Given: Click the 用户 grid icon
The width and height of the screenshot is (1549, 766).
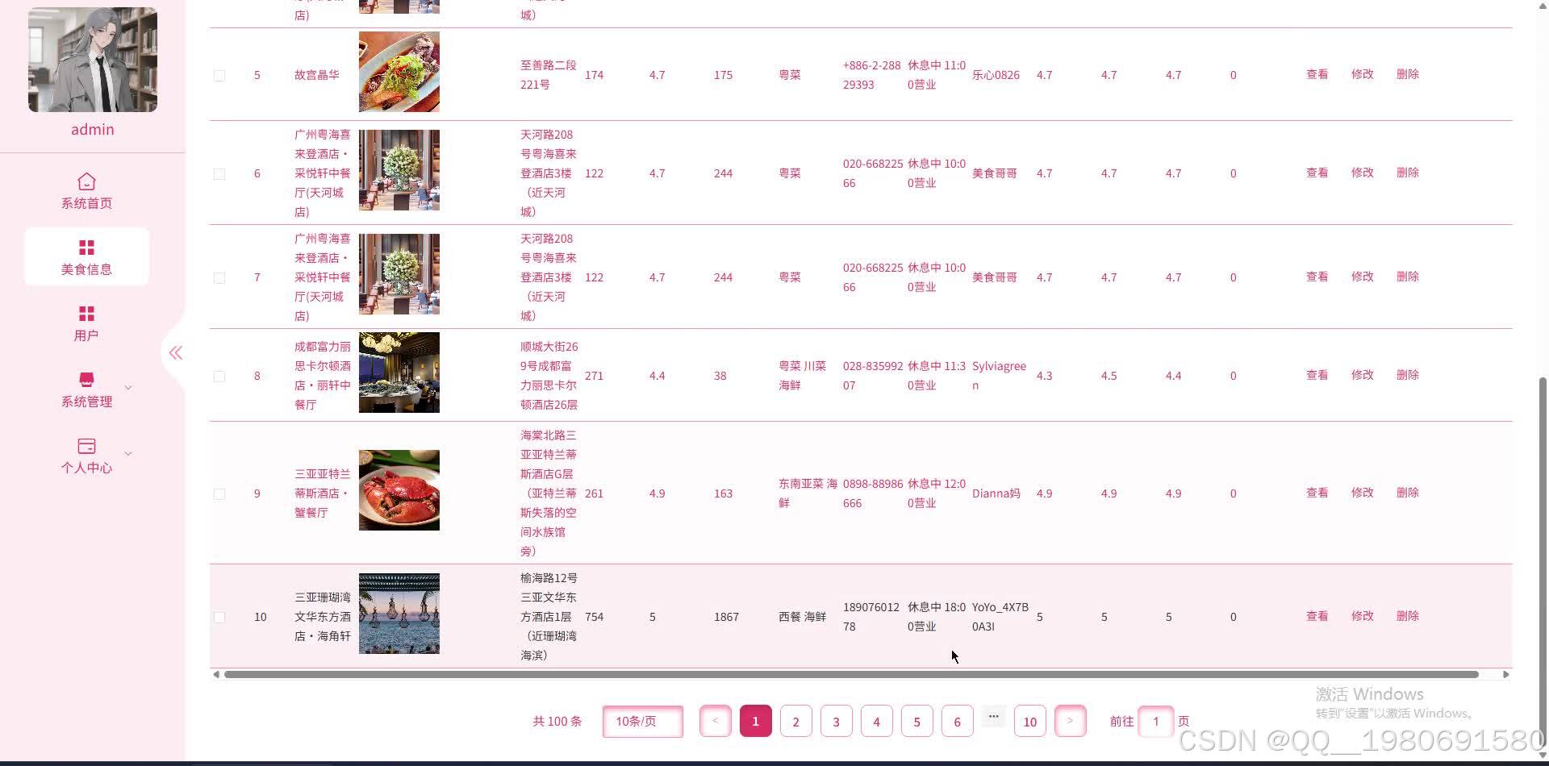Looking at the screenshot, I should 86,314.
